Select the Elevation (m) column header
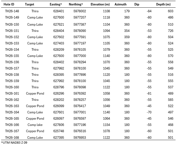The height and width of the screenshot is (145, 178). click(100, 4)
